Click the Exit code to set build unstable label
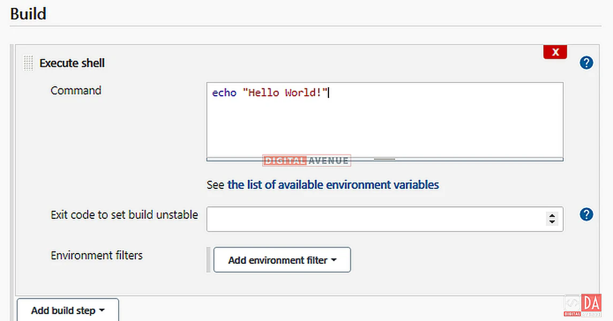Viewport: 613px width, 321px height. [124, 215]
